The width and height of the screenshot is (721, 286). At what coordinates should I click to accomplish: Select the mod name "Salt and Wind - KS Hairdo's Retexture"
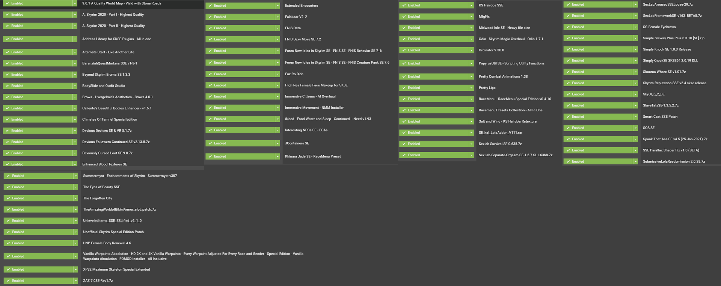pyautogui.click(x=508, y=121)
